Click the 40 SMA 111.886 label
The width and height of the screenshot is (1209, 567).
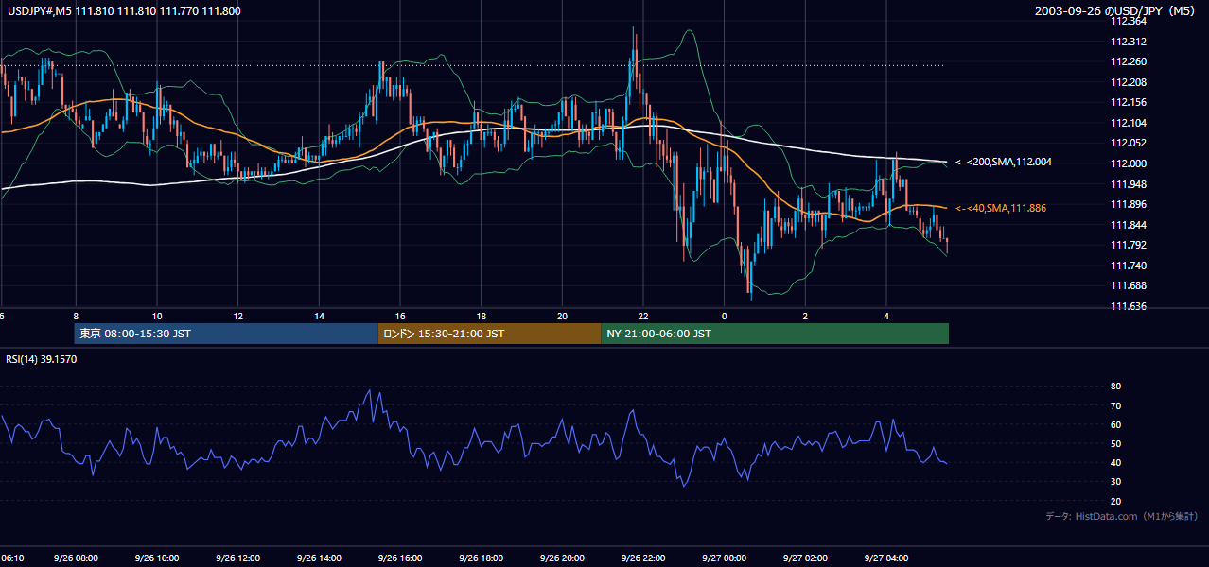[x=1001, y=208]
